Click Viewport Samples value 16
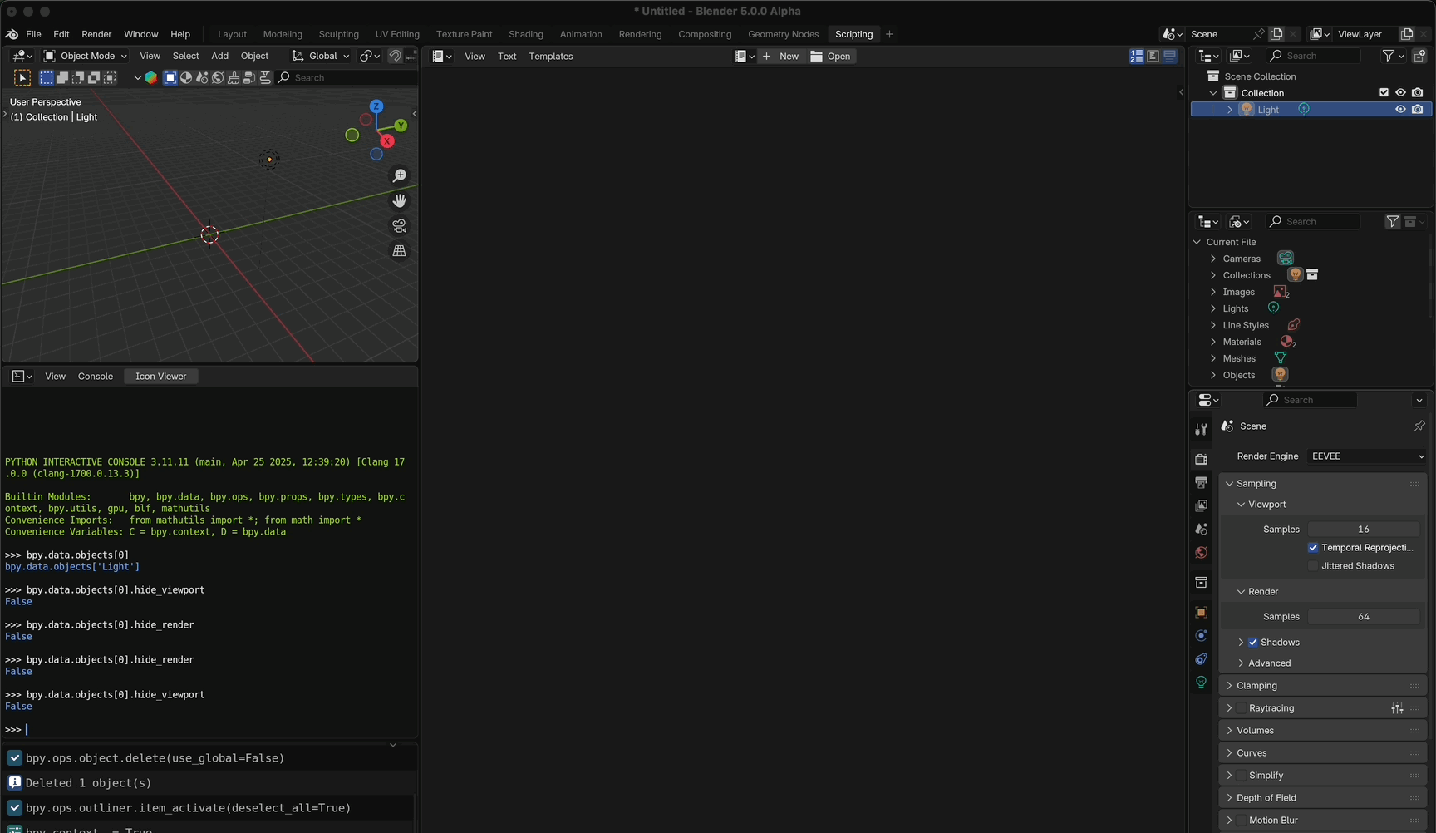This screenshot has height=833, width=1436. click(1364, 530)
